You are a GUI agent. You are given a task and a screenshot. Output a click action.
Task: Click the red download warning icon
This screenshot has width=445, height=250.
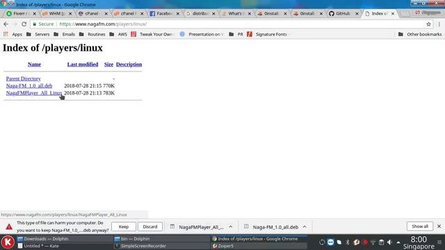pos(9,227)
